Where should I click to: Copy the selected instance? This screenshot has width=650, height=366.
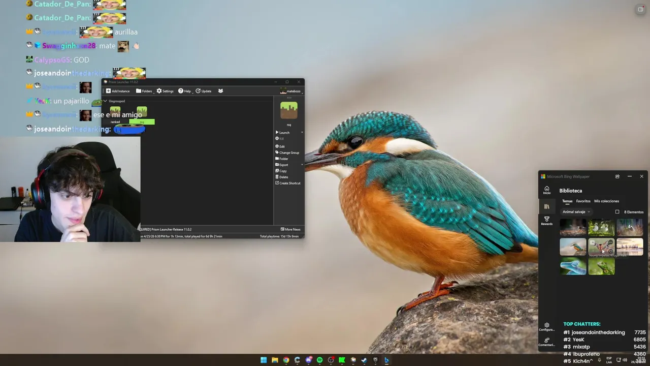coord(281,171)
